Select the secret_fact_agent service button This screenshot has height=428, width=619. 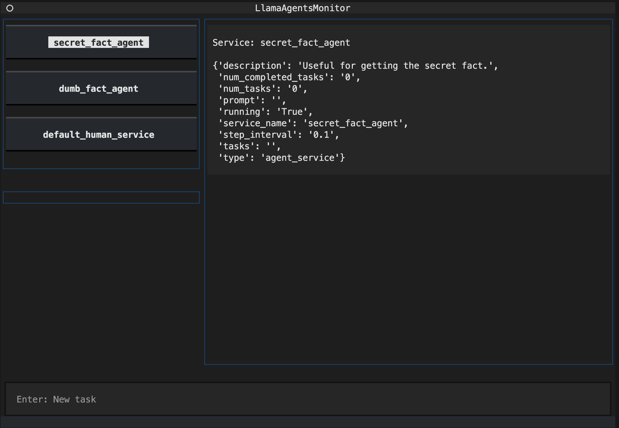(99, 42)
